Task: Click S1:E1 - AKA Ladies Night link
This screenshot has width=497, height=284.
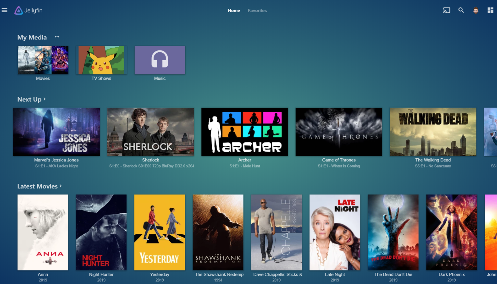Action: pyautogui.click(x=56, y=166)
